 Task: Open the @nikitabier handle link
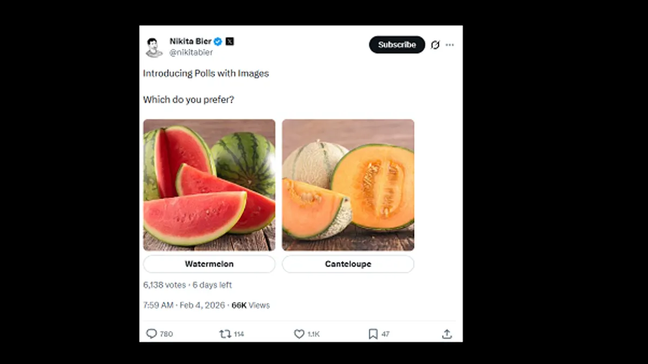click(x=191, y=53)
